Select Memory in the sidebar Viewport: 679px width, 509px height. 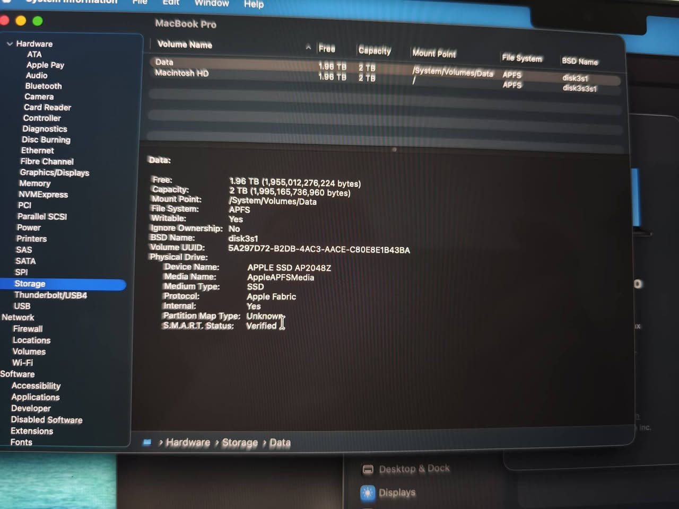click(34, 183)
